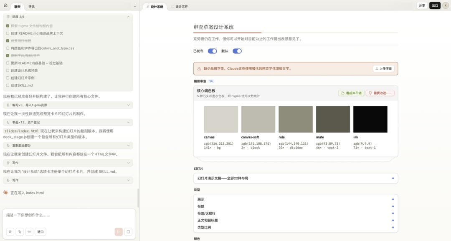Click the settings icon left of paperclip
This screenshot has width=451, height=241.
point(10,232)
